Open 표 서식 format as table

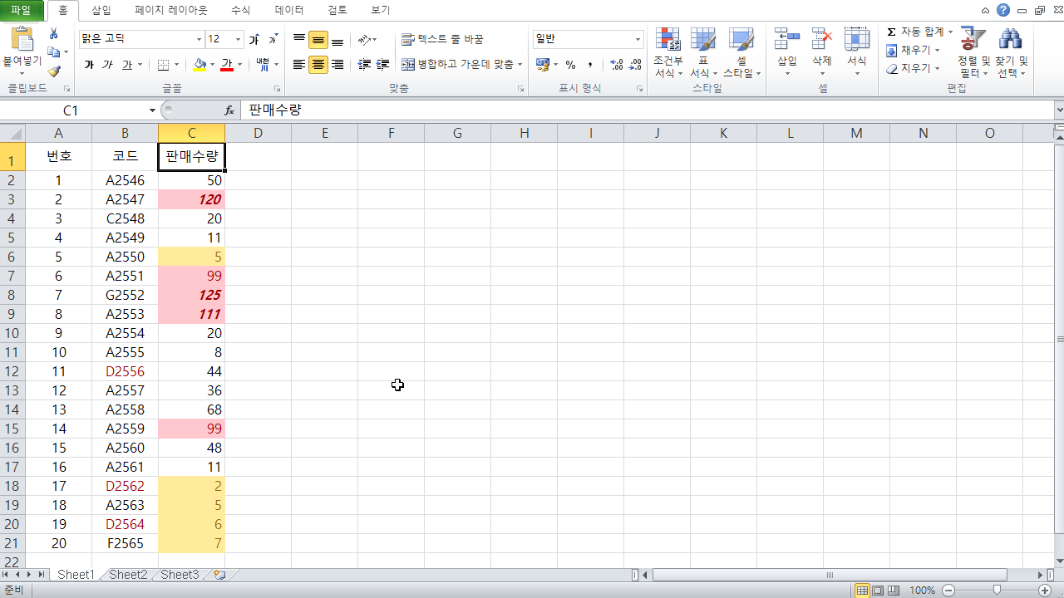pyautogui.click(x=703, y=52)
